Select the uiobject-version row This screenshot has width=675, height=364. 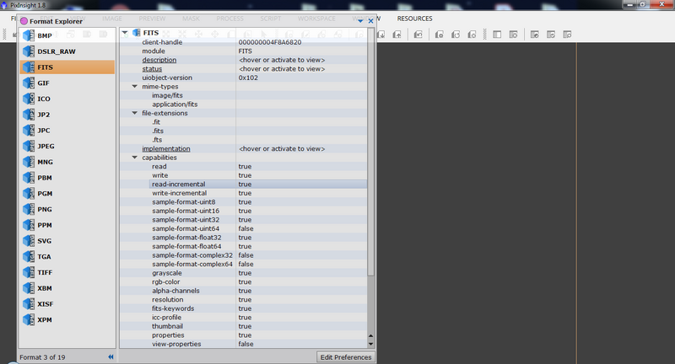(x=244, y=78)
